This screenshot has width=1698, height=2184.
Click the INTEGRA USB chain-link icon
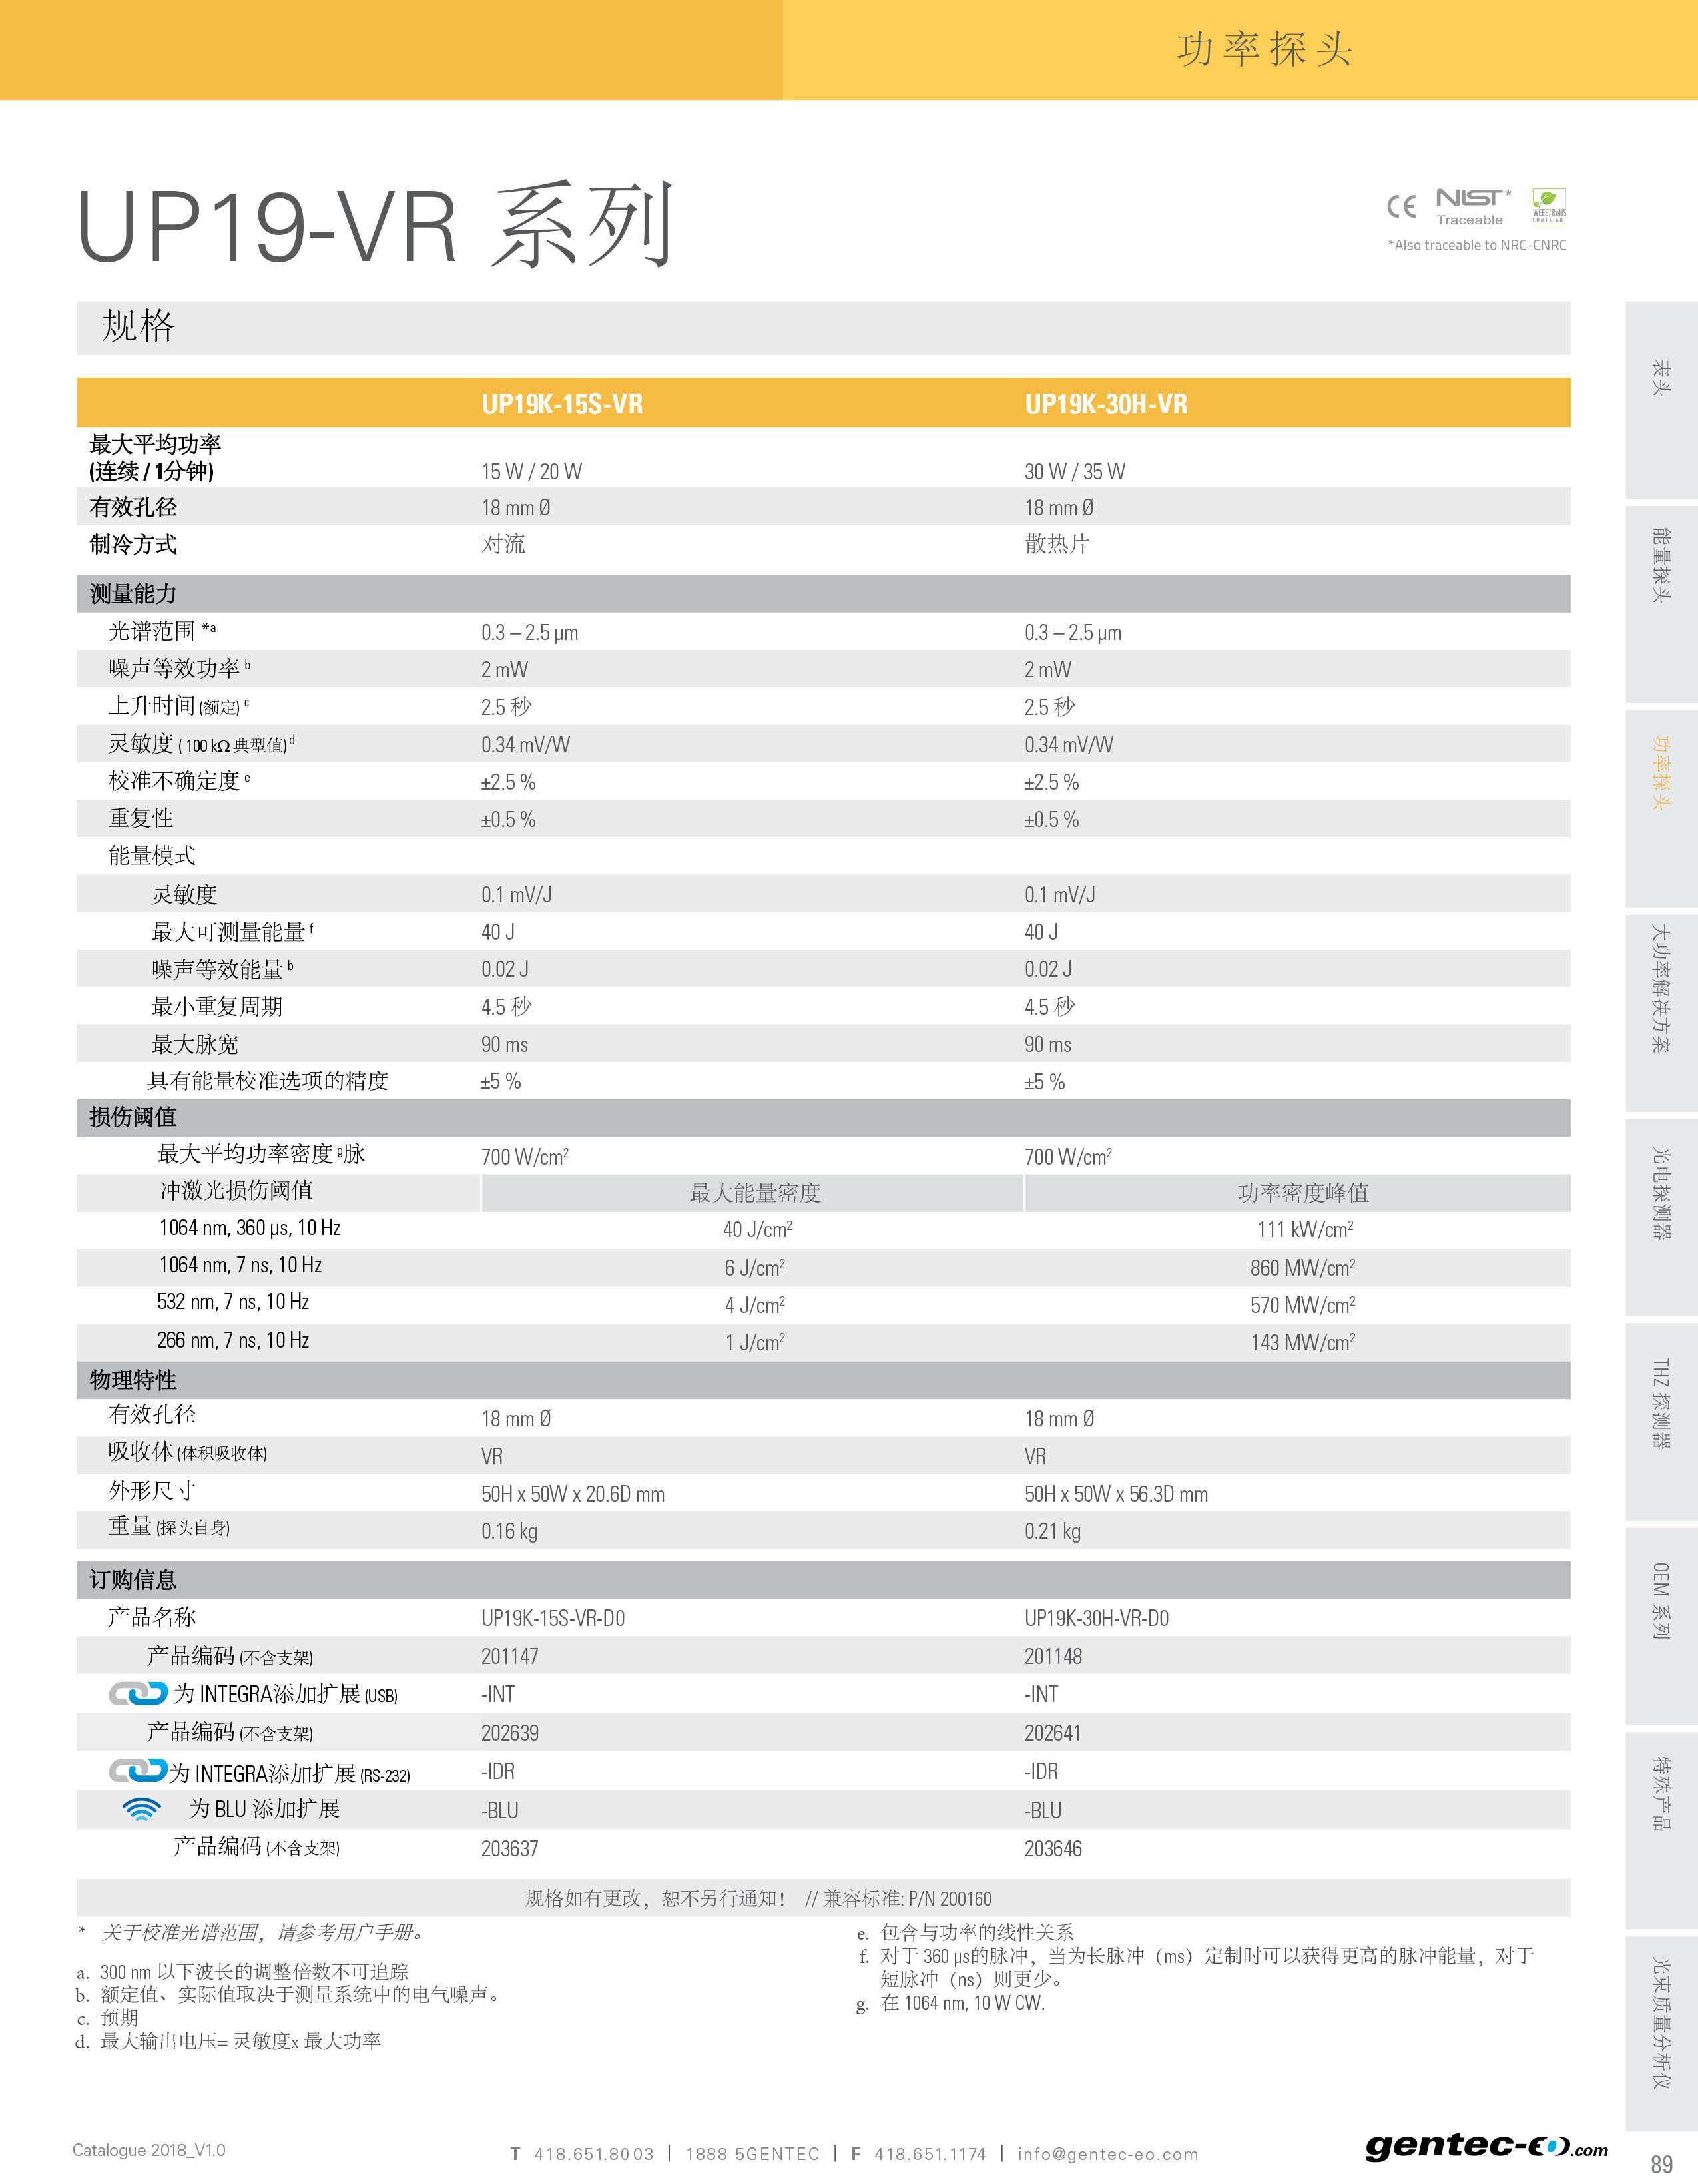coord(138,1693)
